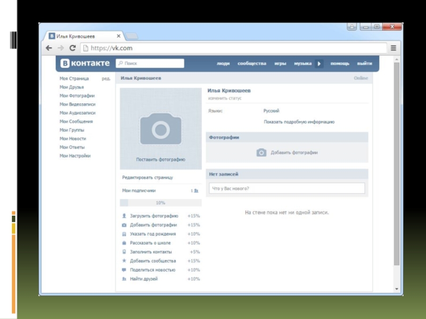Screen dimensions: 426x319
Task: Click the Поиск search field
Action: (x=150, y=63)
